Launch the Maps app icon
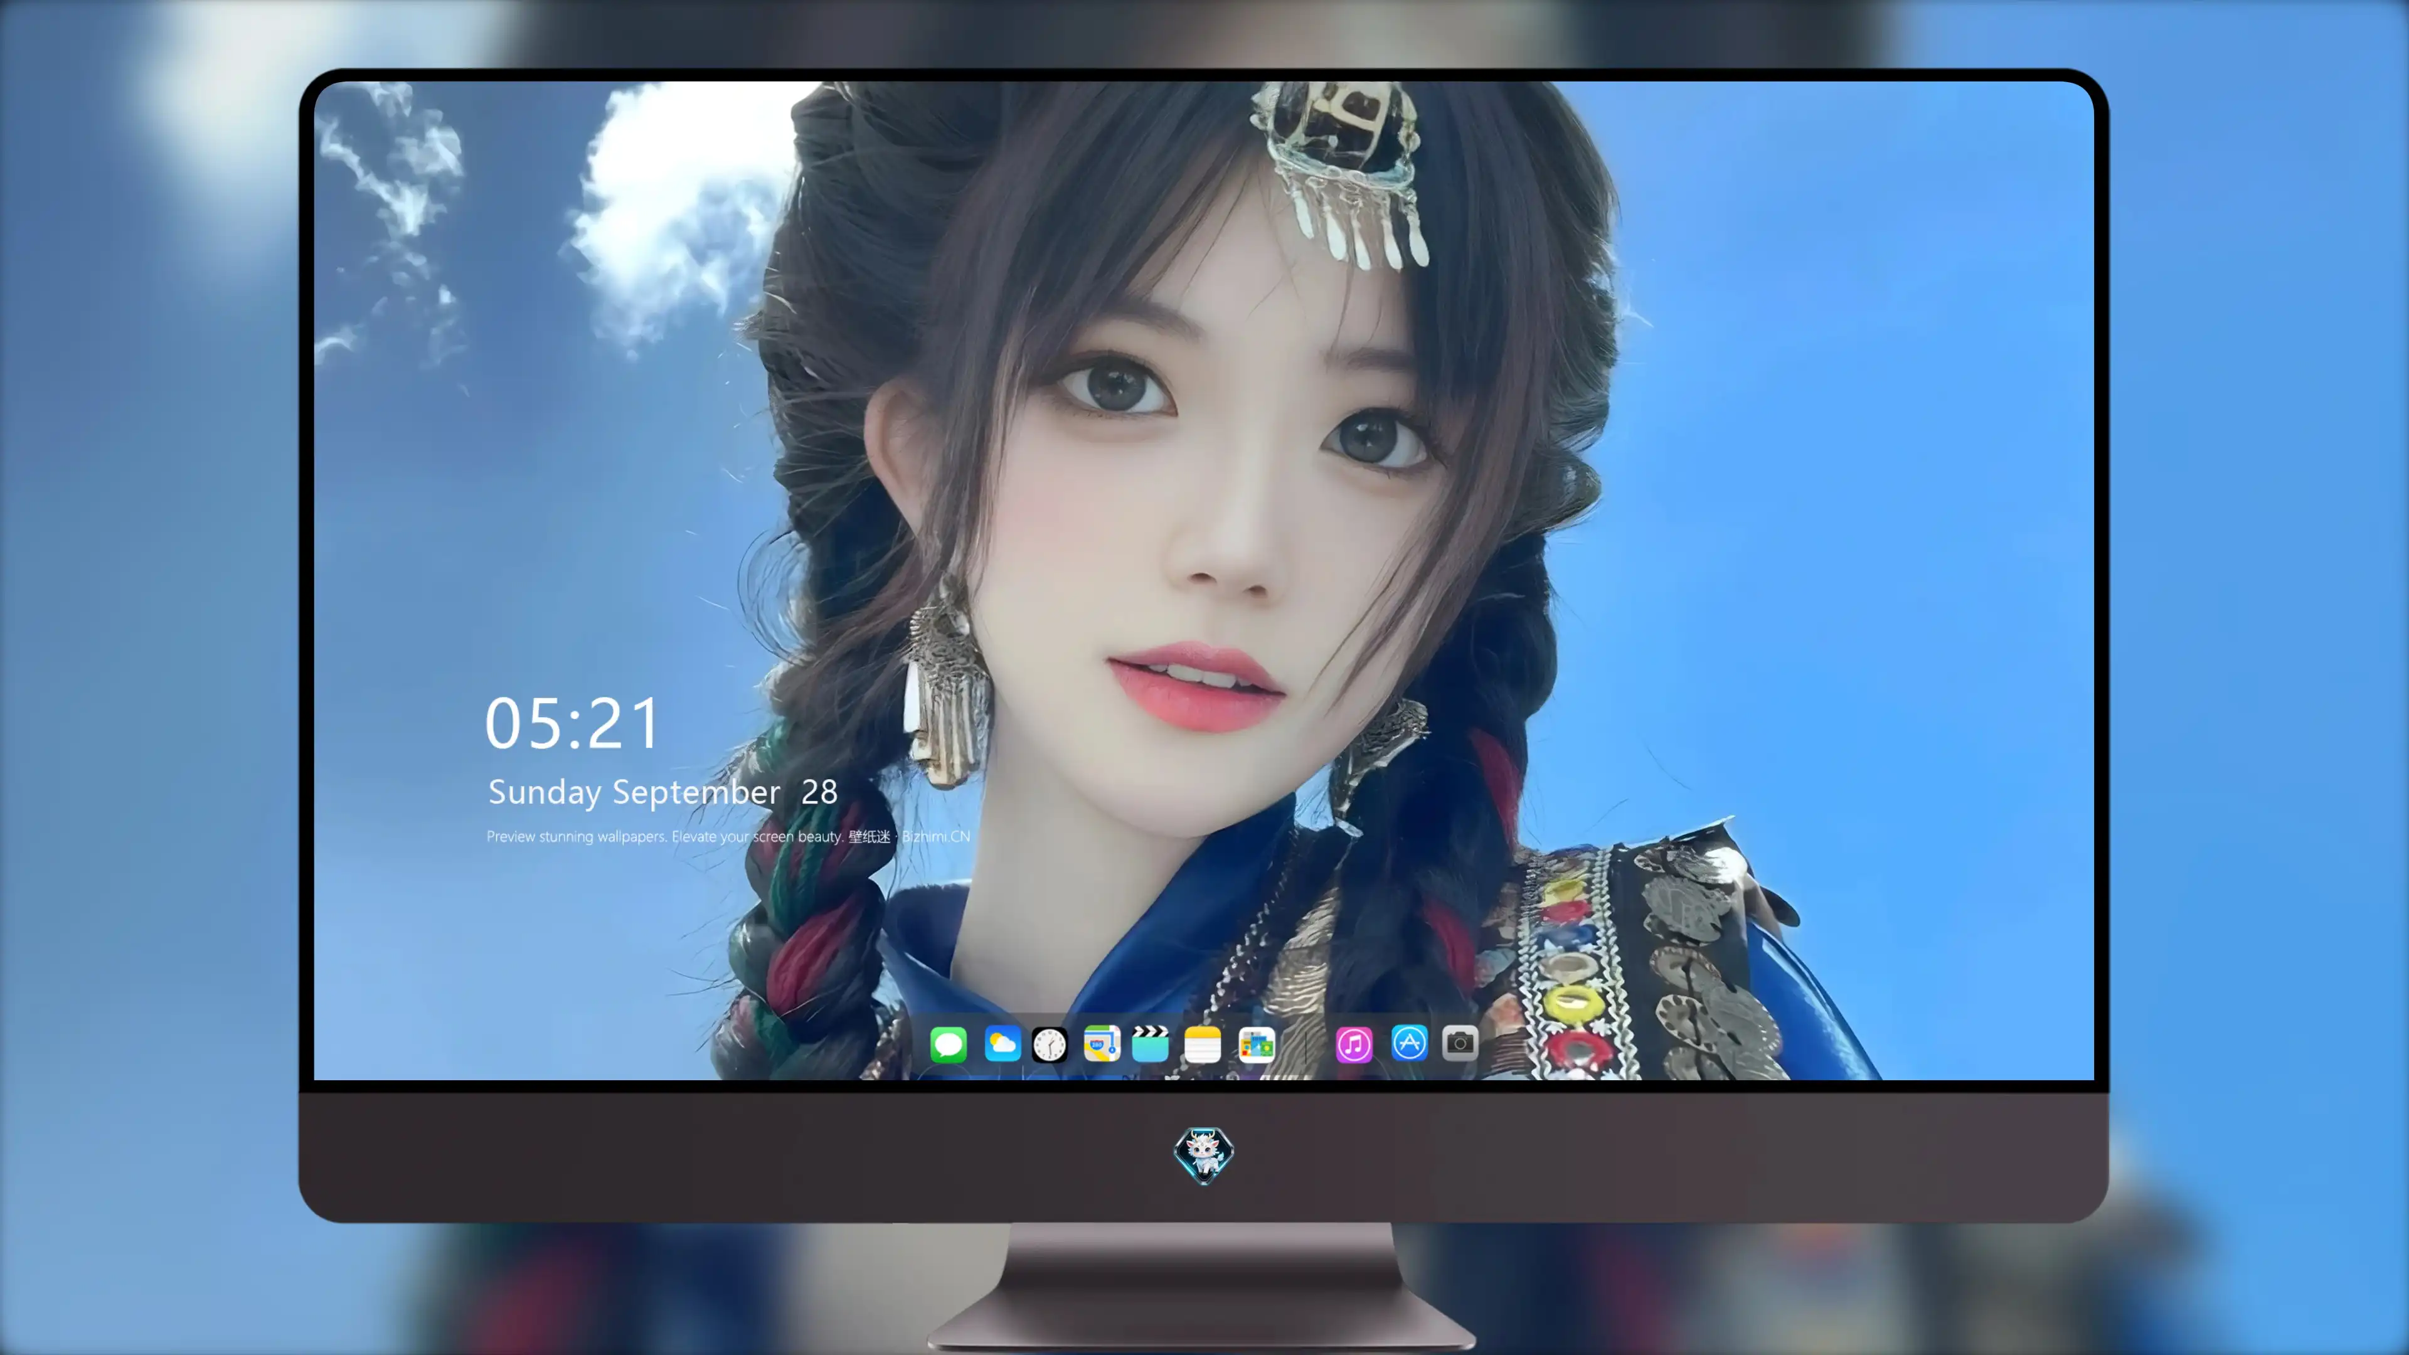The height and width of the screenshot is (1355, 2409). pos(1102,1044)
